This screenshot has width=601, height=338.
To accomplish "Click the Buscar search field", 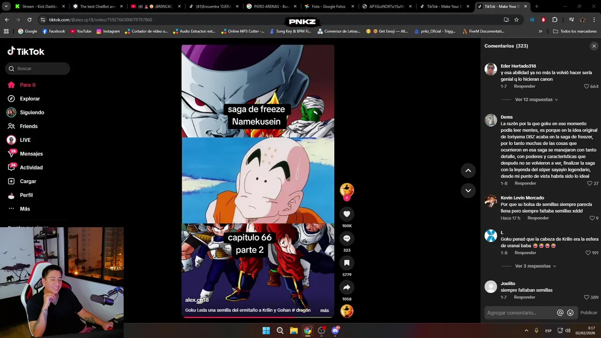I will coord(38,69).
